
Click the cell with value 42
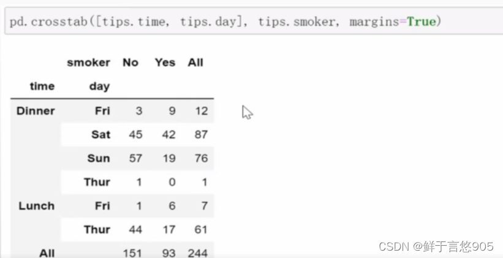point(168,134)
